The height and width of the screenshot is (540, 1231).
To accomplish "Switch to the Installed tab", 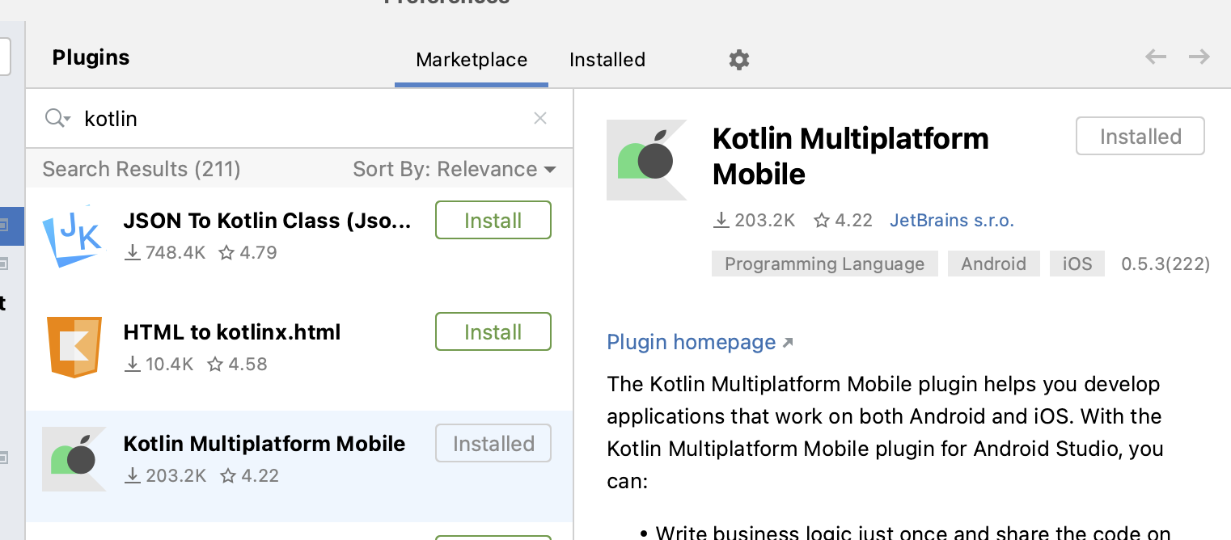I will 607,60.
